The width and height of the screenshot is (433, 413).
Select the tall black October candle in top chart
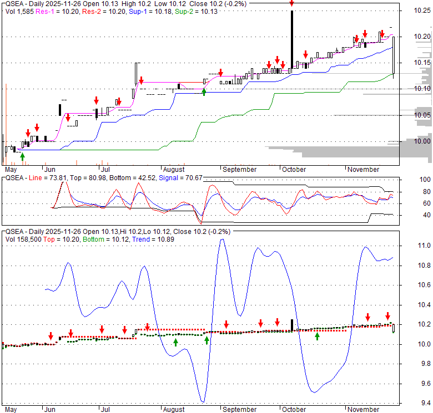point(292,39)
